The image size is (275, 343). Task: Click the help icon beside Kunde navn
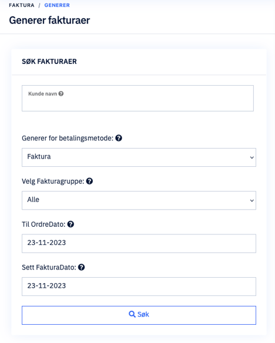pos(61,93)
